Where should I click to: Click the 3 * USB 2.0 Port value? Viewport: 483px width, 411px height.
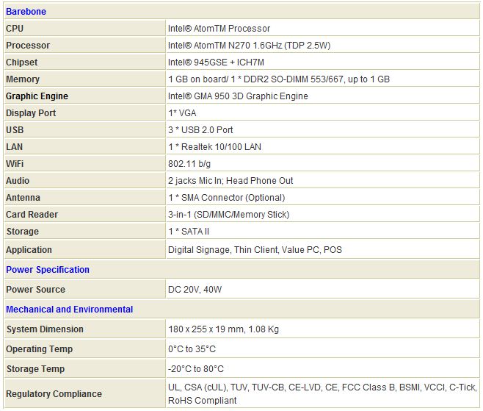point(200,130)
